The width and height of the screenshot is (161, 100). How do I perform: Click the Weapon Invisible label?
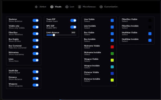point(92,66)
